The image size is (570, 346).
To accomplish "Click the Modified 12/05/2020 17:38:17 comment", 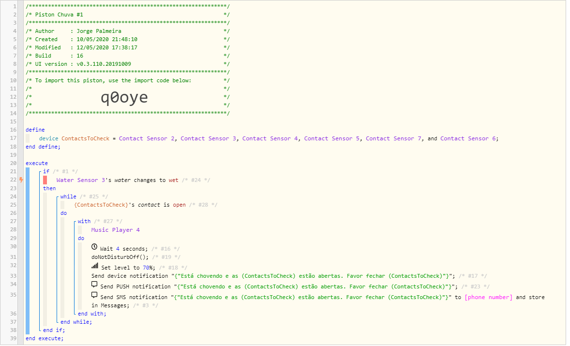I will (x=128, y=47).
